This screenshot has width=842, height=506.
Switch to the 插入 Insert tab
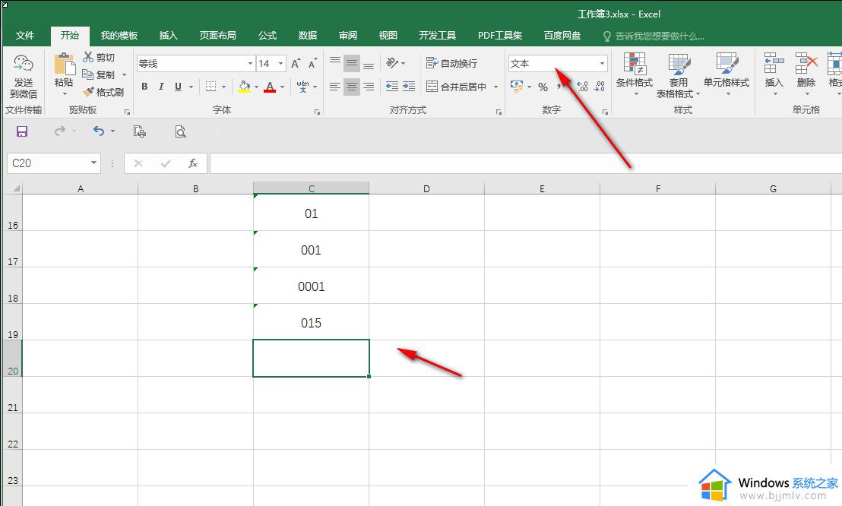(x=168, y=36)
